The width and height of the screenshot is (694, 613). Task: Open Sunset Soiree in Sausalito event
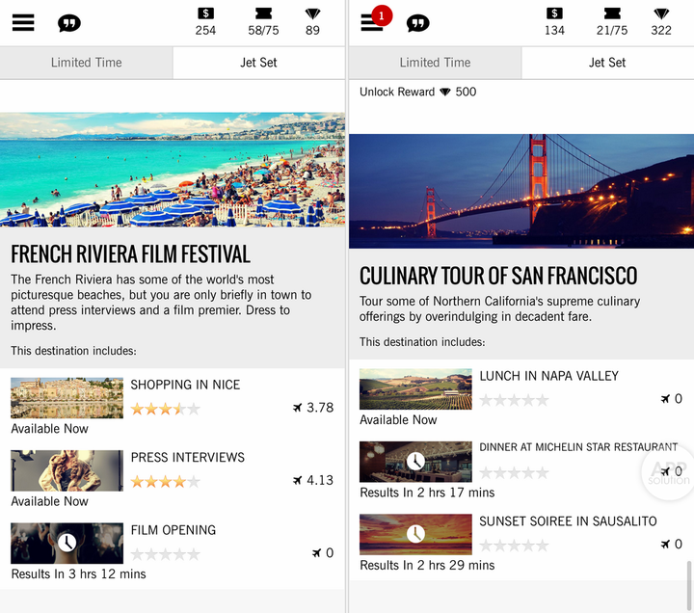(x=567, y=521)
